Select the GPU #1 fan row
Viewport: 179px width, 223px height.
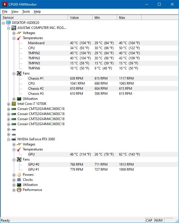(x=103, y=170)
